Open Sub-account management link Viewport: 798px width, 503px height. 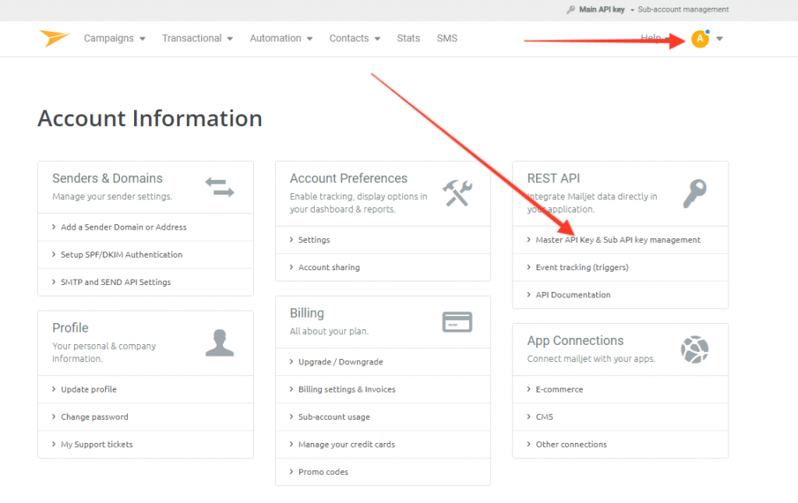683,9
